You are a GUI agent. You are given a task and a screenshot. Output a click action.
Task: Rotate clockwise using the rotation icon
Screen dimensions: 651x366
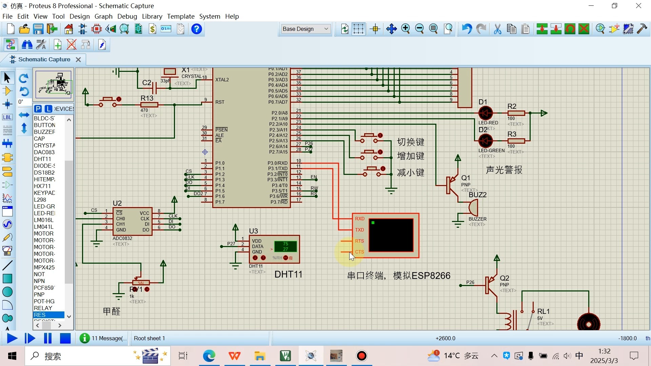[x=23, y=78]
